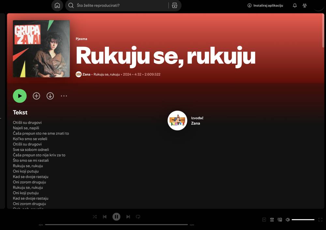Enter full screen mode icon
The width and height of the screenshot is (326, 230).
pyautogui.click(x=320, y=220)
